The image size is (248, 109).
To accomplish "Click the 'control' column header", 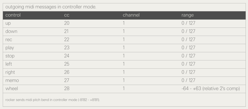I will coord(13,15).
